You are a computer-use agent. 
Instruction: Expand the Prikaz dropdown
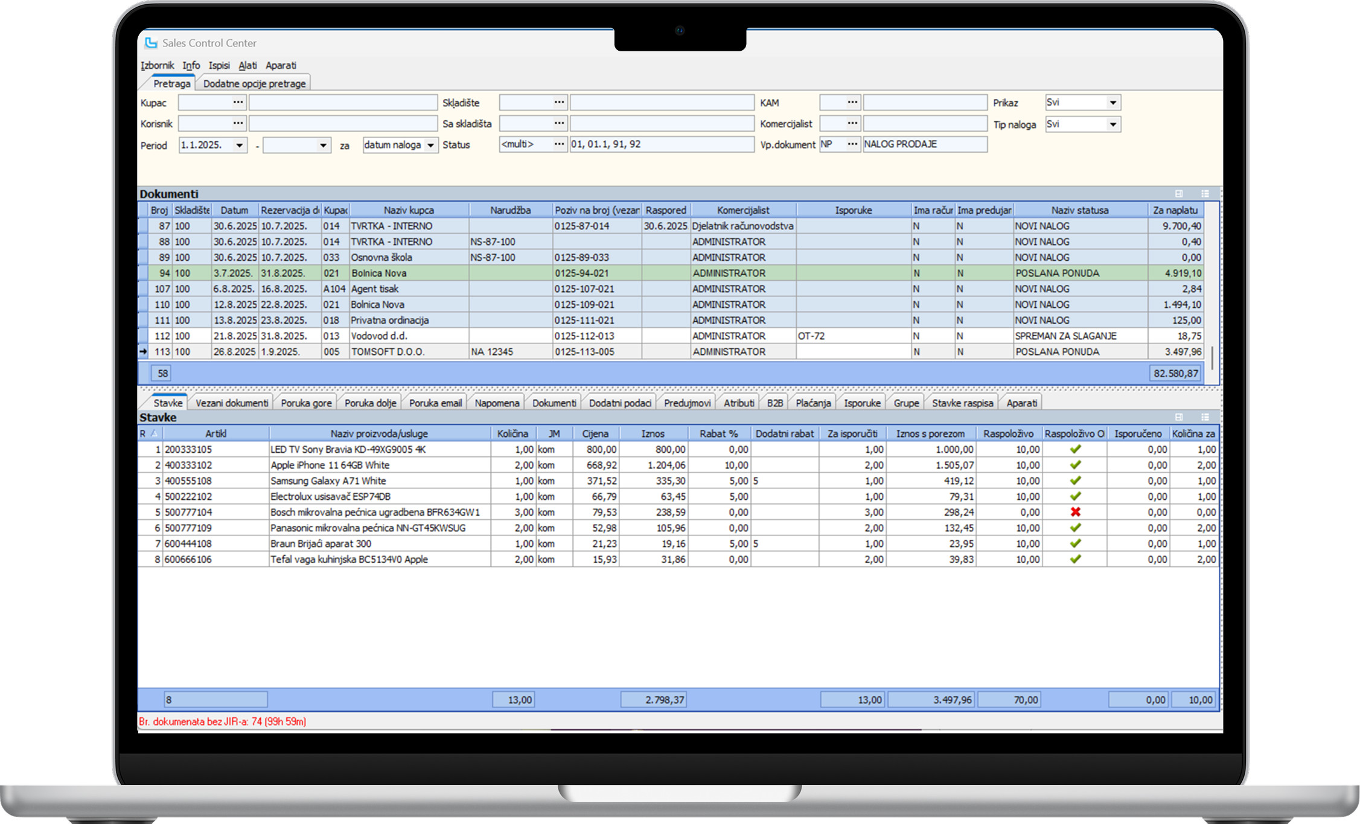[1113, 103]
